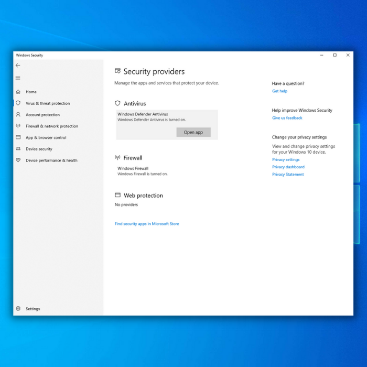Maximize the Windows Security window
Viewport: 367px width, 367px height.
334,55
